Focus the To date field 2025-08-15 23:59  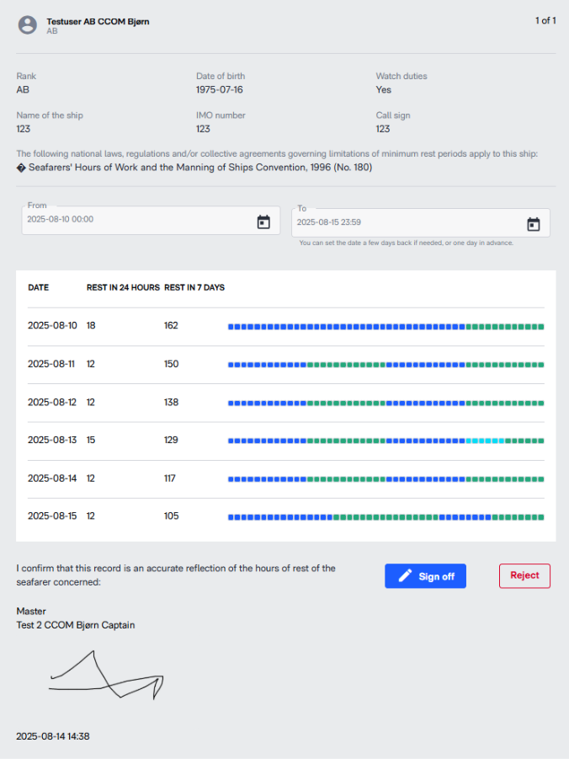point(421,222)
